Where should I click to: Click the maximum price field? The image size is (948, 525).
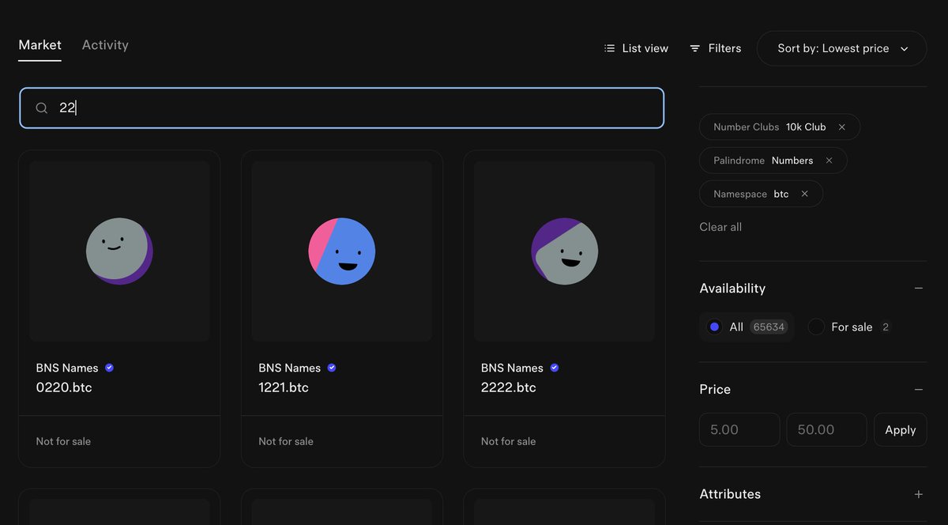pos(826,429)
